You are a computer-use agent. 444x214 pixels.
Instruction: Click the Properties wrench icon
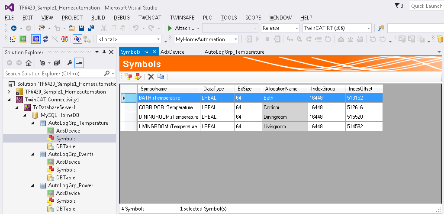click(x=69, y=63)
